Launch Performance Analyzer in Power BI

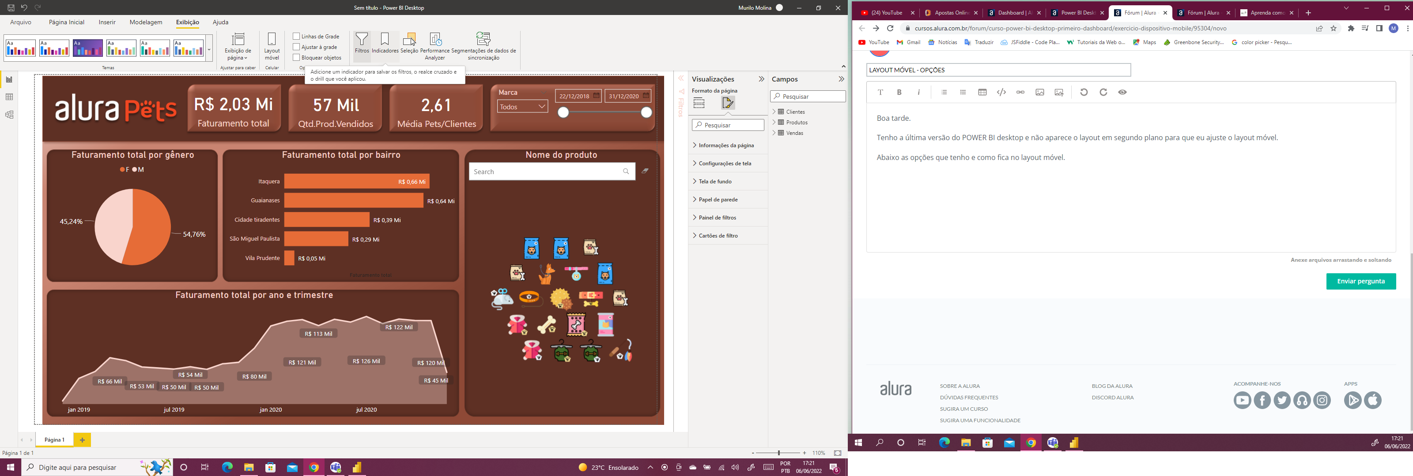point(435,46)
